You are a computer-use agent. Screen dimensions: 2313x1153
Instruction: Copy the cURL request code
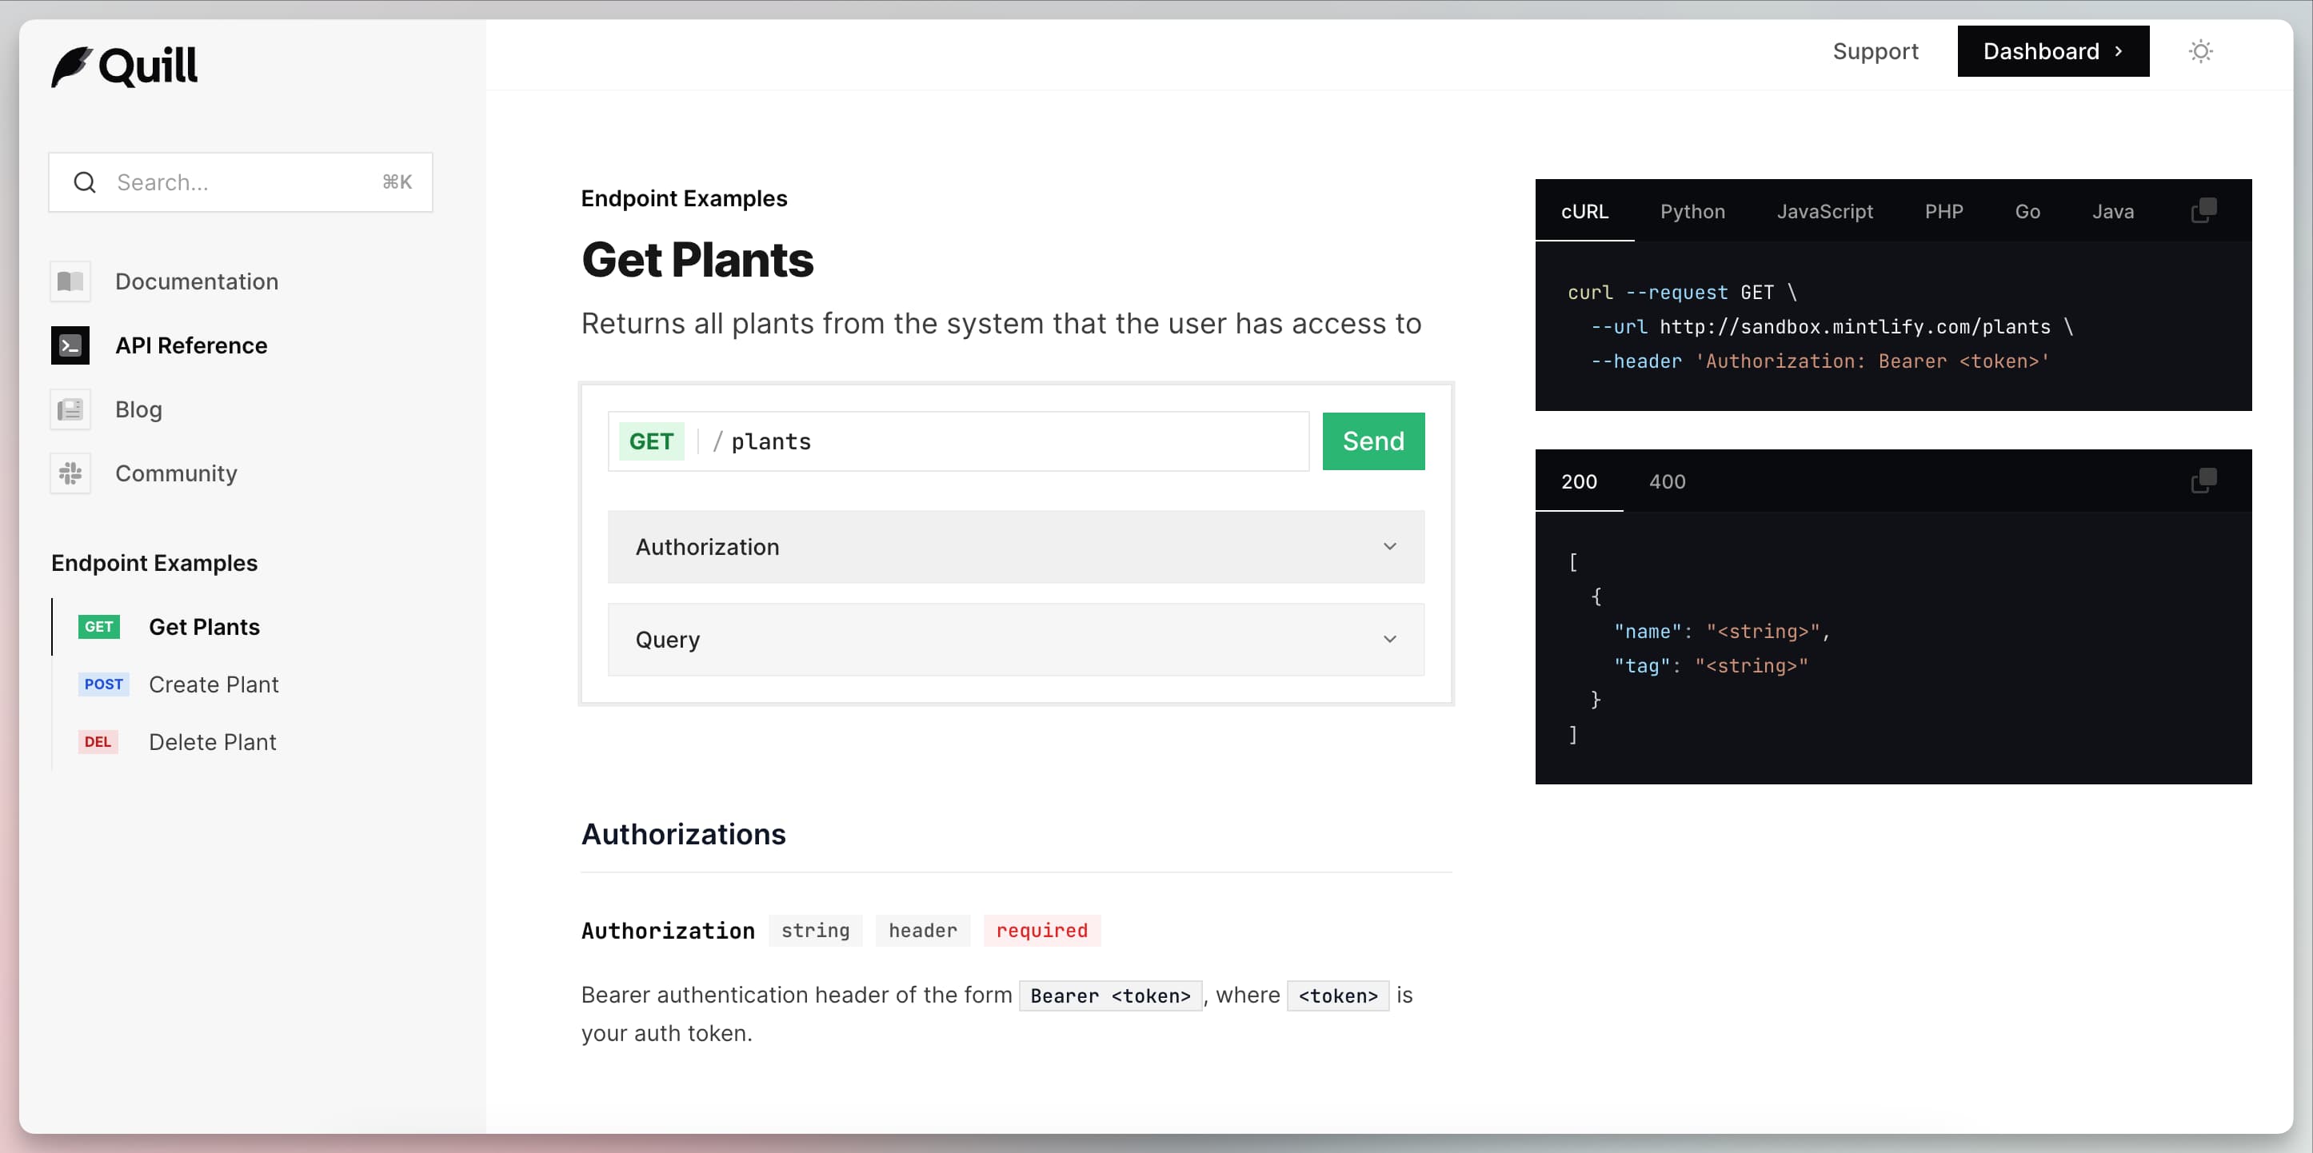(2203, 211)
